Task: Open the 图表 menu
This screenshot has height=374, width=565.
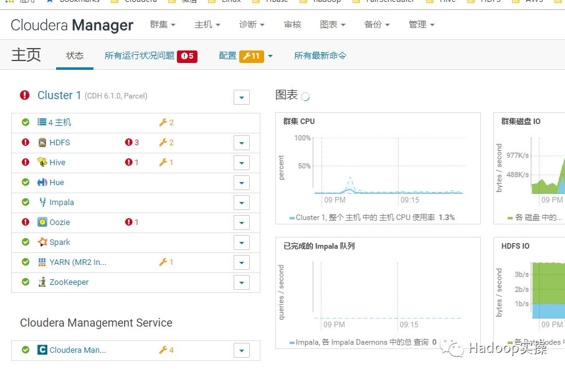Action: (333, 24)
